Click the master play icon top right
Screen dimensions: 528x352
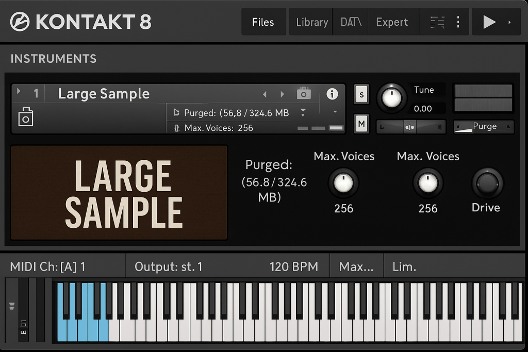coord(490,22)
